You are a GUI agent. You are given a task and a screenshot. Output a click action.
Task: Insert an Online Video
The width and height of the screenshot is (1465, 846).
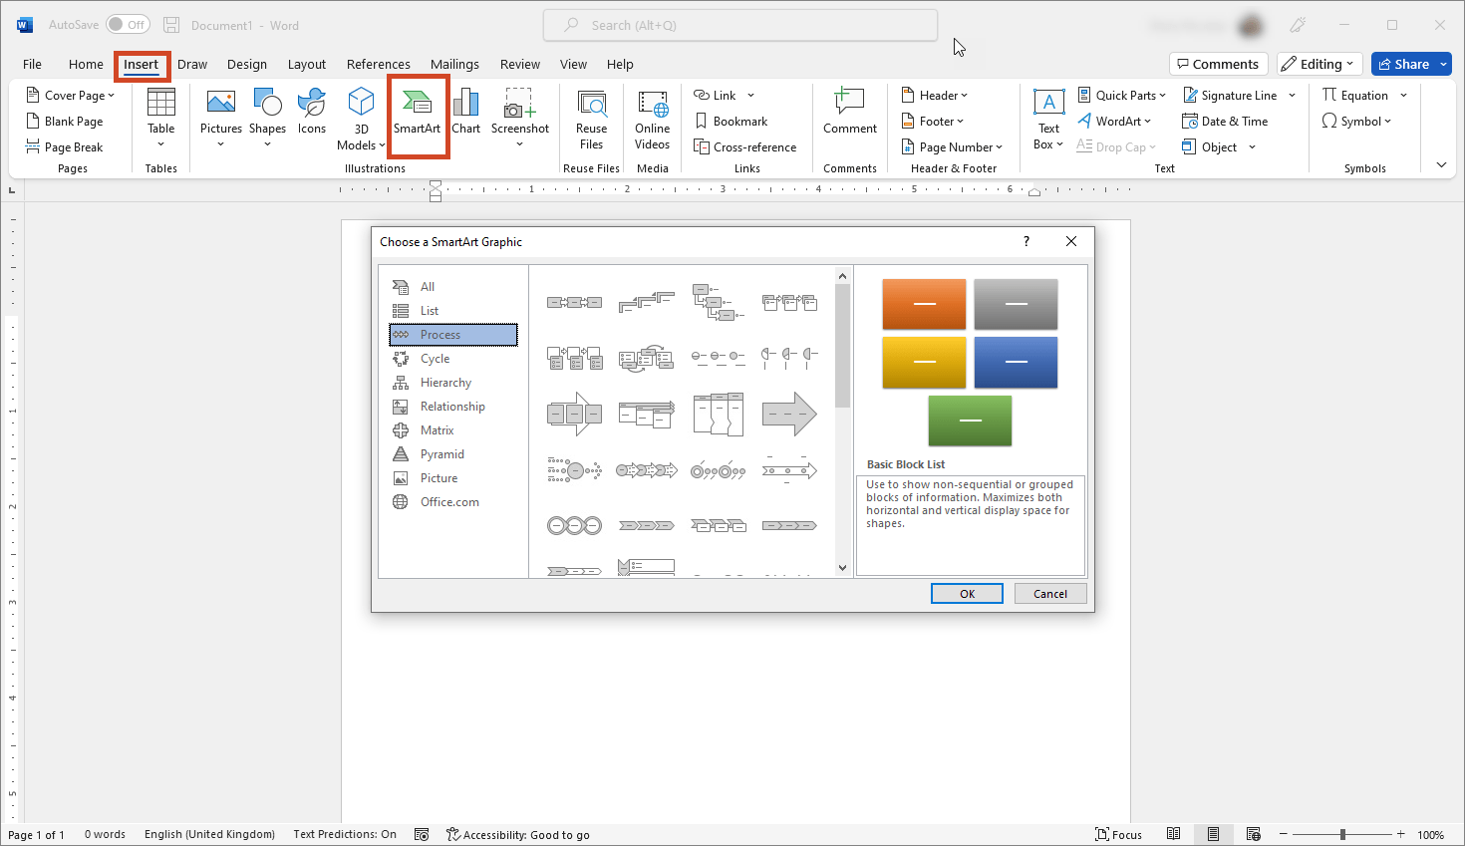[x=652, y=121]
